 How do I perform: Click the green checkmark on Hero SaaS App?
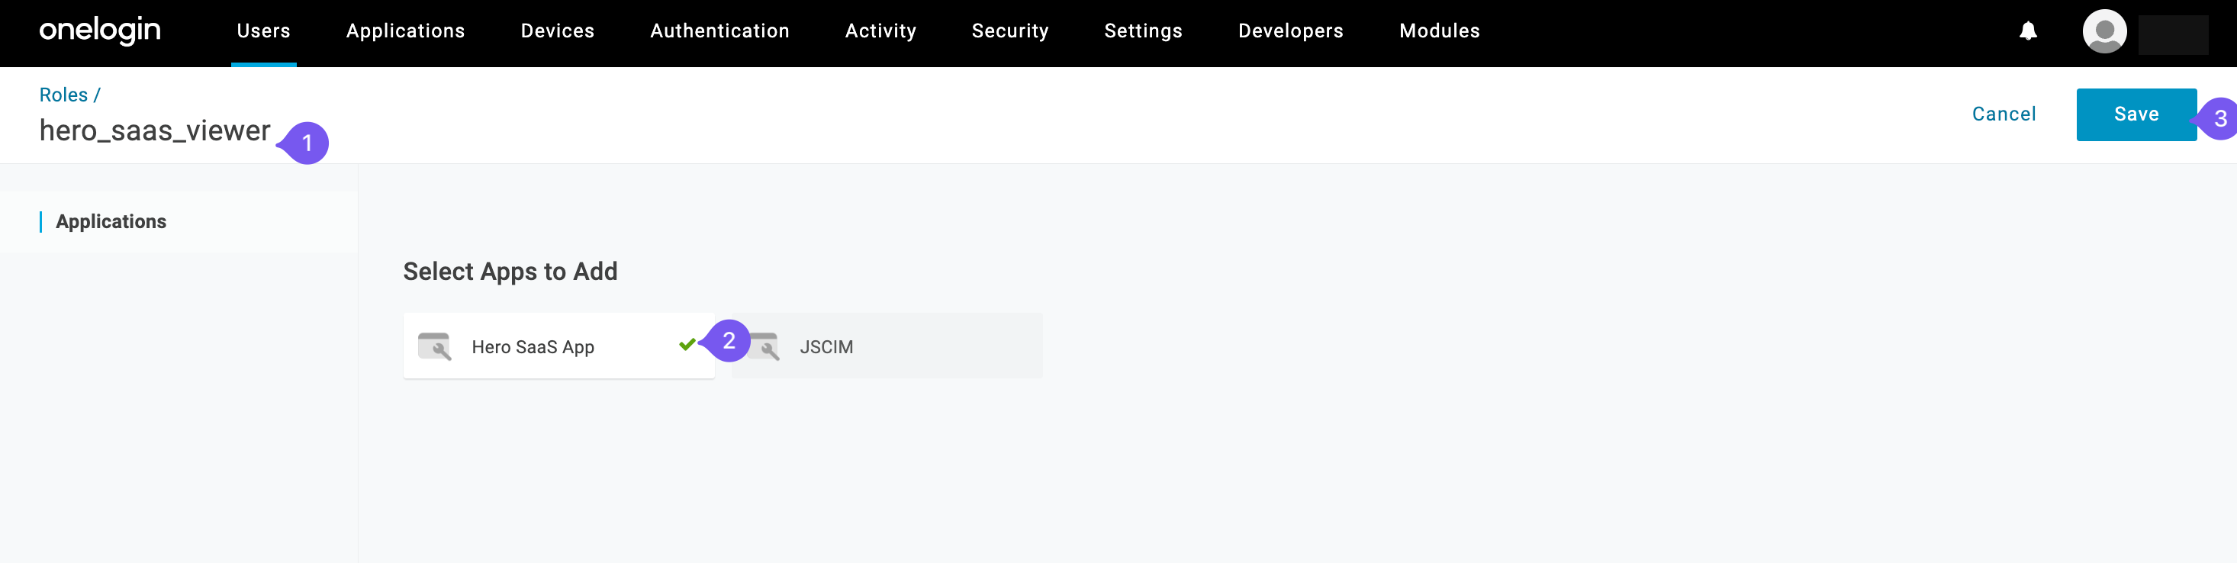coord(687,345)
